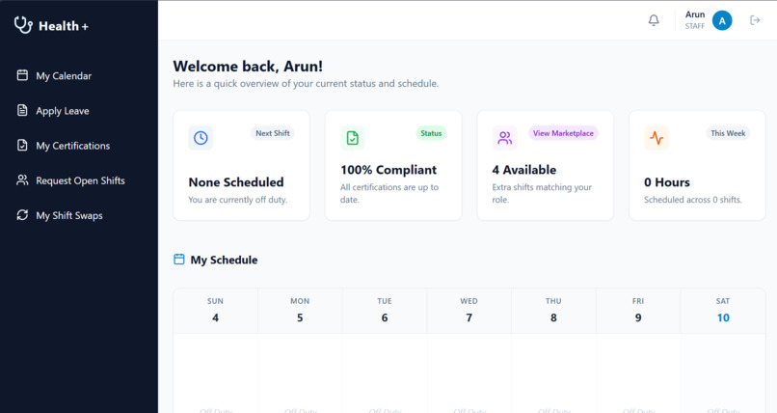Click the blue user avatar with letter A
The image size is (777, 413).
coord(722,20)
